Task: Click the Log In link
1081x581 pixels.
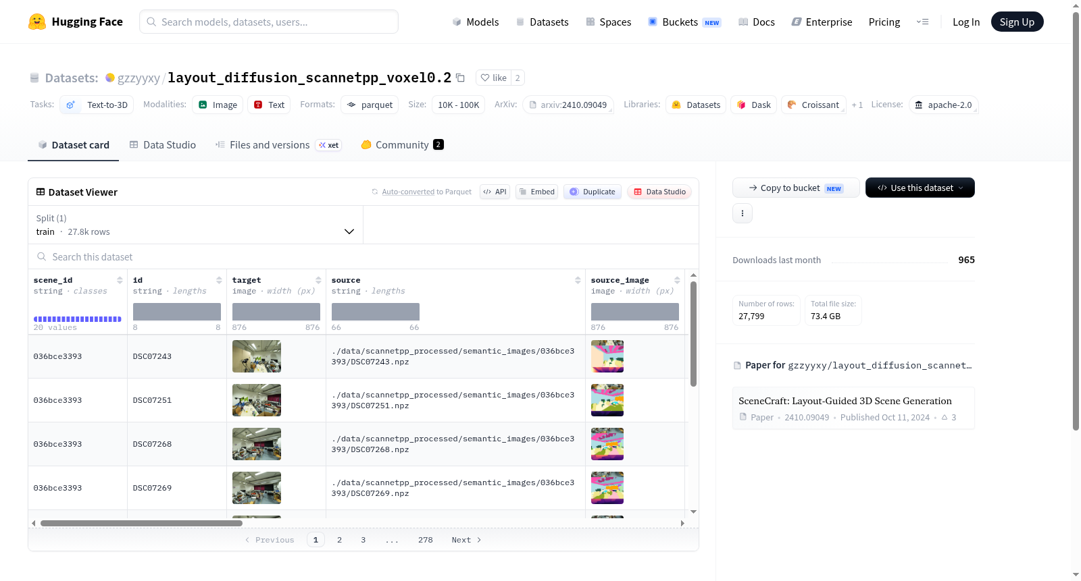Action: click(966, 22)
